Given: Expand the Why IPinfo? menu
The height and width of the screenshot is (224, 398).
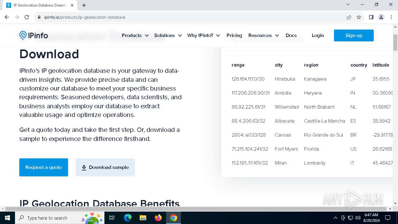Looking at the screenshot, I should click(x=204, y=35).
